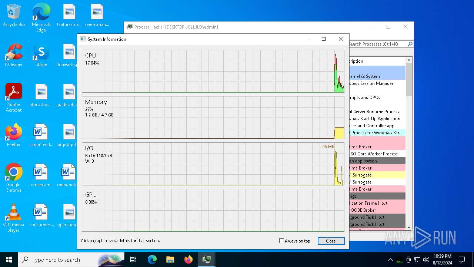Close System Information with the Close button
The image size is (474, 267).
(x=331, y=241)
